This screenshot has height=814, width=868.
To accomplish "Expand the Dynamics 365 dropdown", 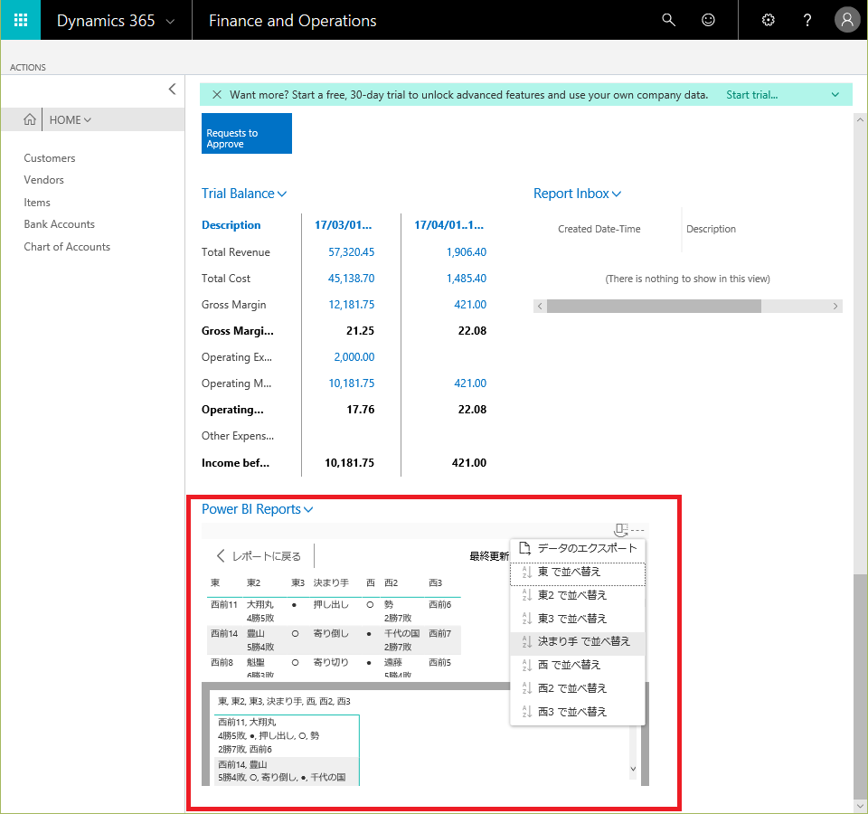I will point(171,22).
